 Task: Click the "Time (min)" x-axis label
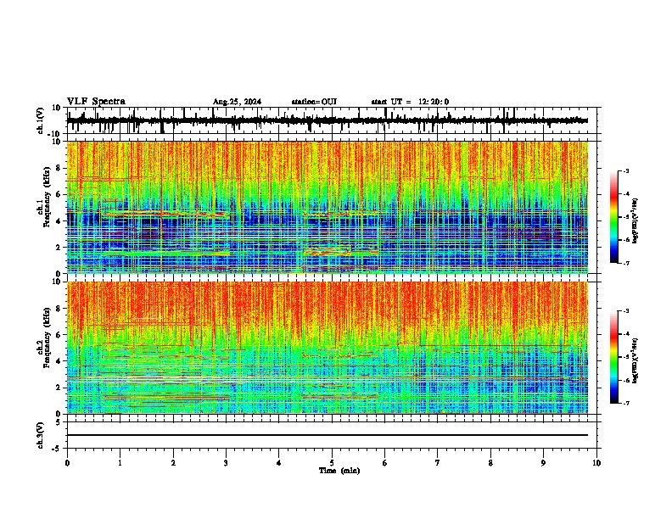pyautogui.click(x=339, y=471)
